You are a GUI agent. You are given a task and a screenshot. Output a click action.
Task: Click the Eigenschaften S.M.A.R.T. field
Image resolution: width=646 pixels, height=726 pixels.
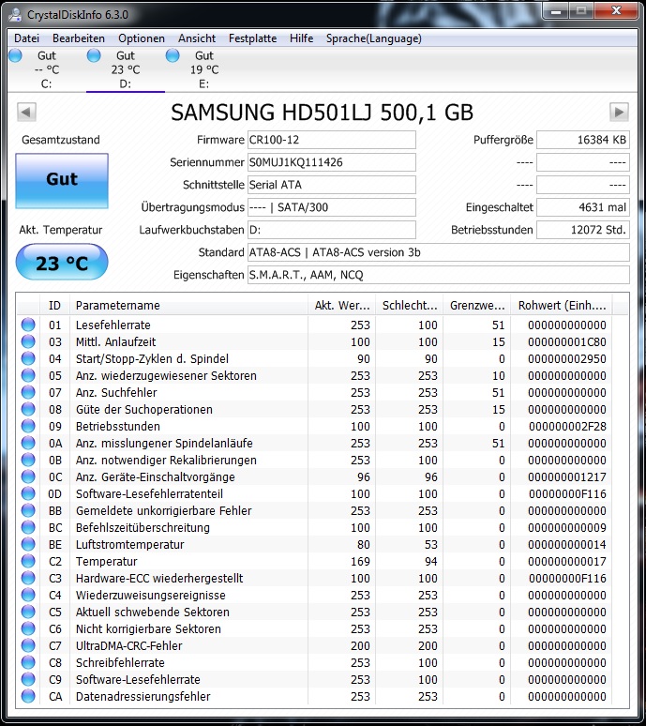click(x=438, y=275)
